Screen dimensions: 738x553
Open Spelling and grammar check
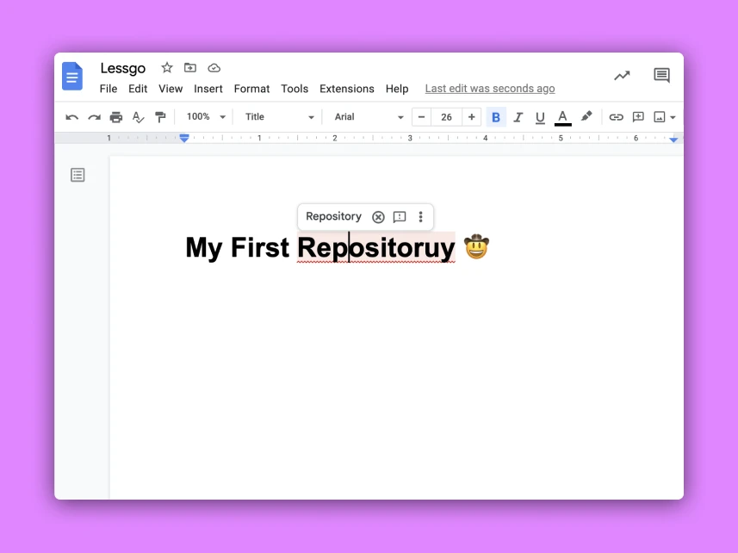coord(139,116)
